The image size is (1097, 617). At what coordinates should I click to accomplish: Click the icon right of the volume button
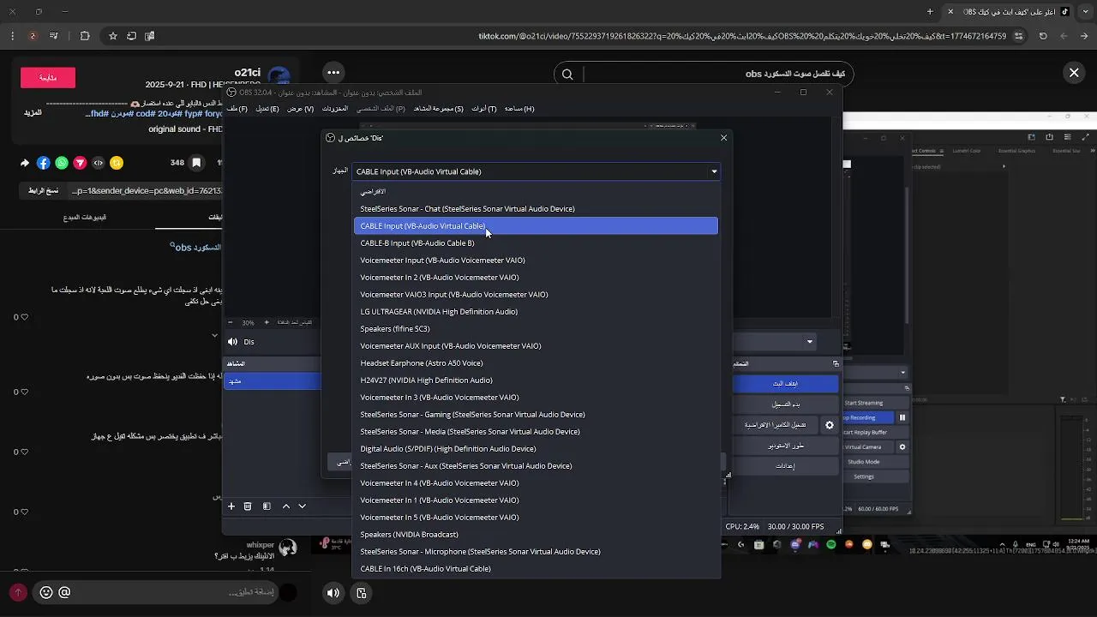tap(362, 593)
